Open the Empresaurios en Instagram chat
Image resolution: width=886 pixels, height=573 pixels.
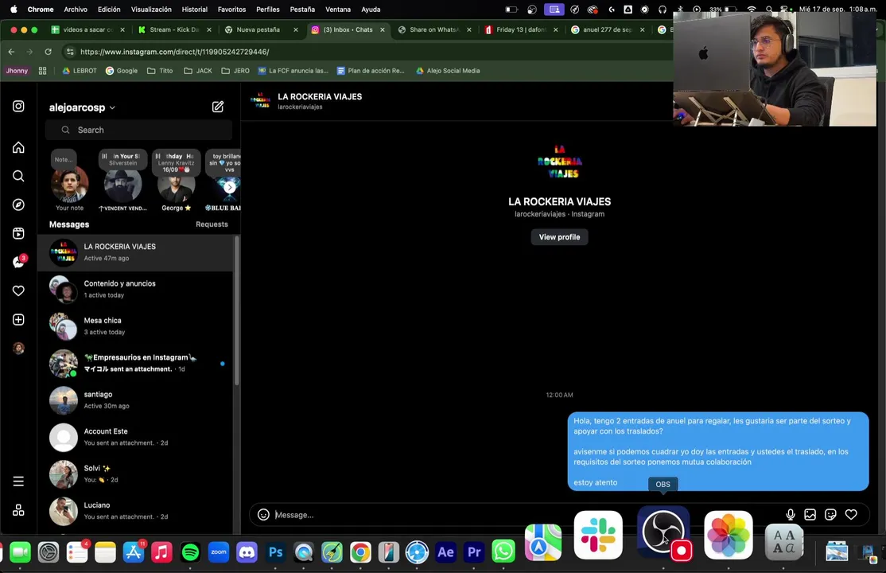[136, 363]
